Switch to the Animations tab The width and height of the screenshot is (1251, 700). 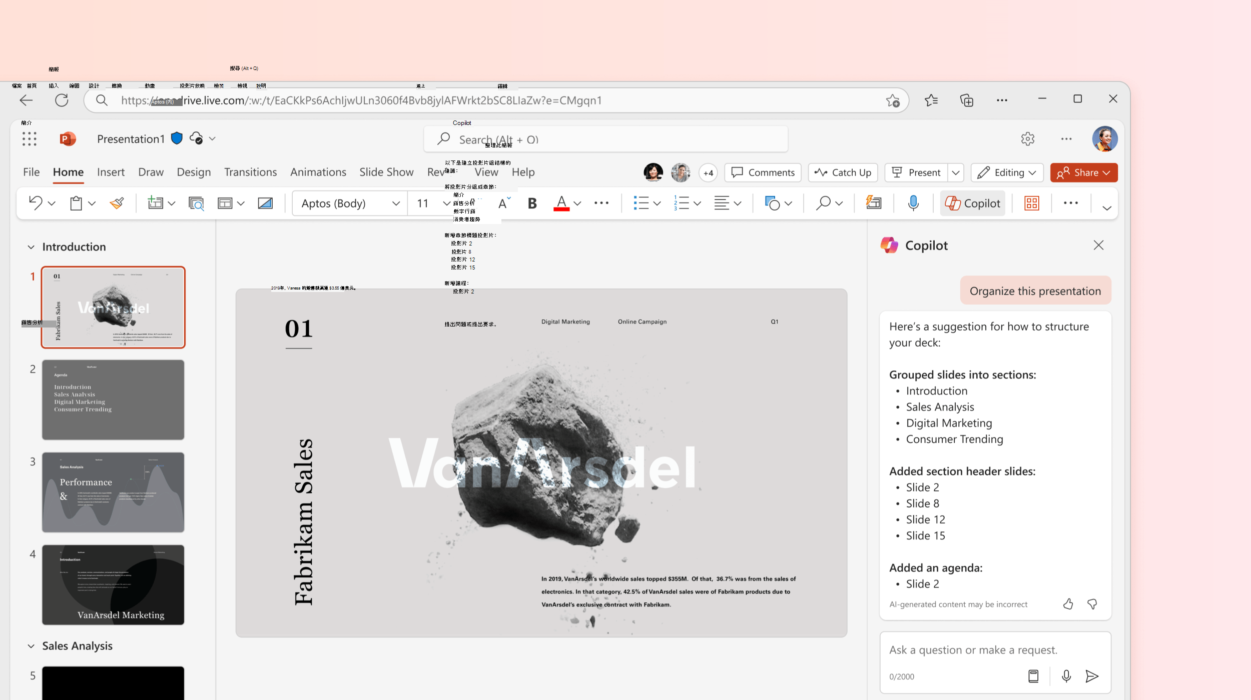point(318,172)
